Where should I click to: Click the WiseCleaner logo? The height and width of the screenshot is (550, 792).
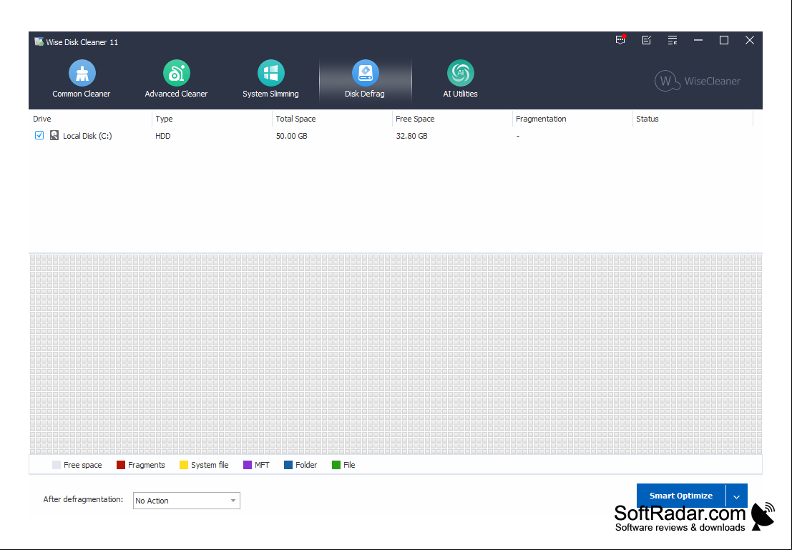click(x=698, y=81)
